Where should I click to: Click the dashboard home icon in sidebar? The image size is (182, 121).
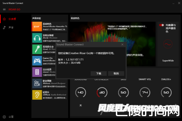(4, 19)
